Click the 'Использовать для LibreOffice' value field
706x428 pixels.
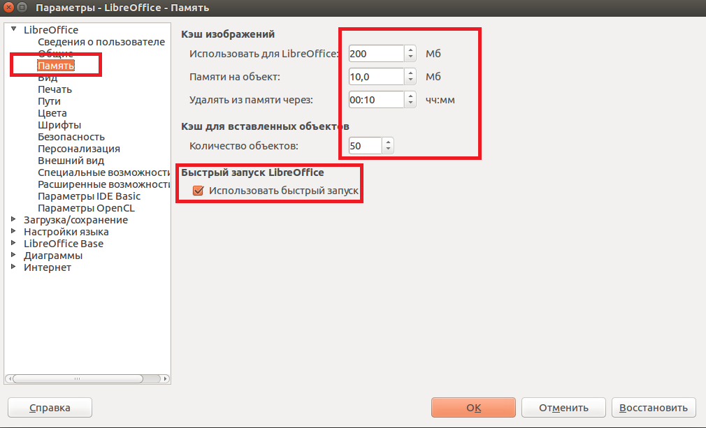375,54
